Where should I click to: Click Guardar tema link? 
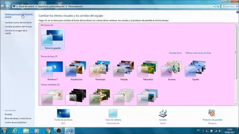click(x=175, y=53)
